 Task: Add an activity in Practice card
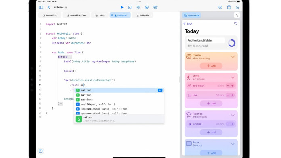(211, 133)
